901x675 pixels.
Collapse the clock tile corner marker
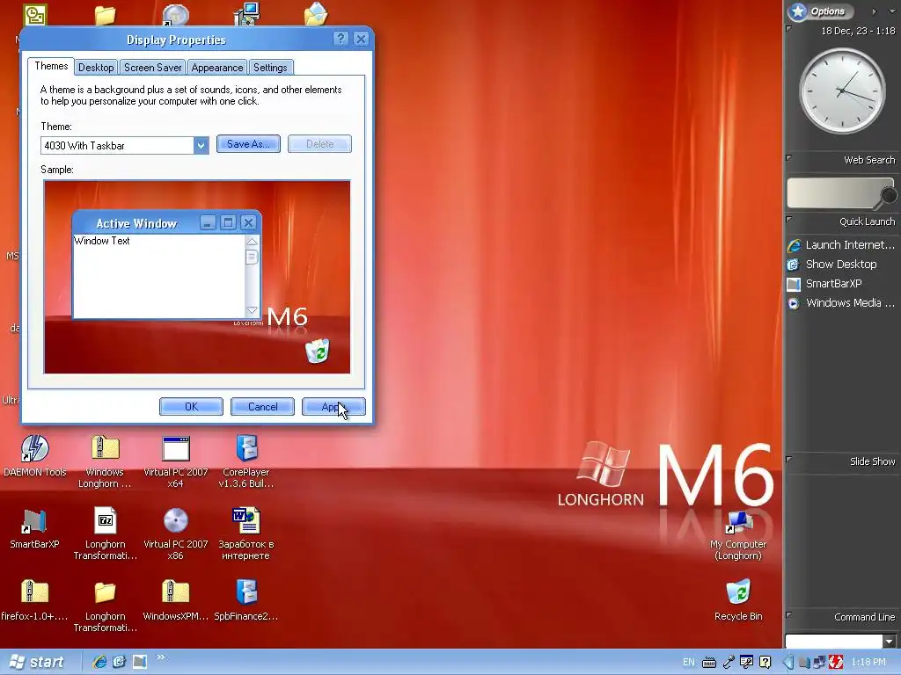pyautogui.click(x=789, y=28)
